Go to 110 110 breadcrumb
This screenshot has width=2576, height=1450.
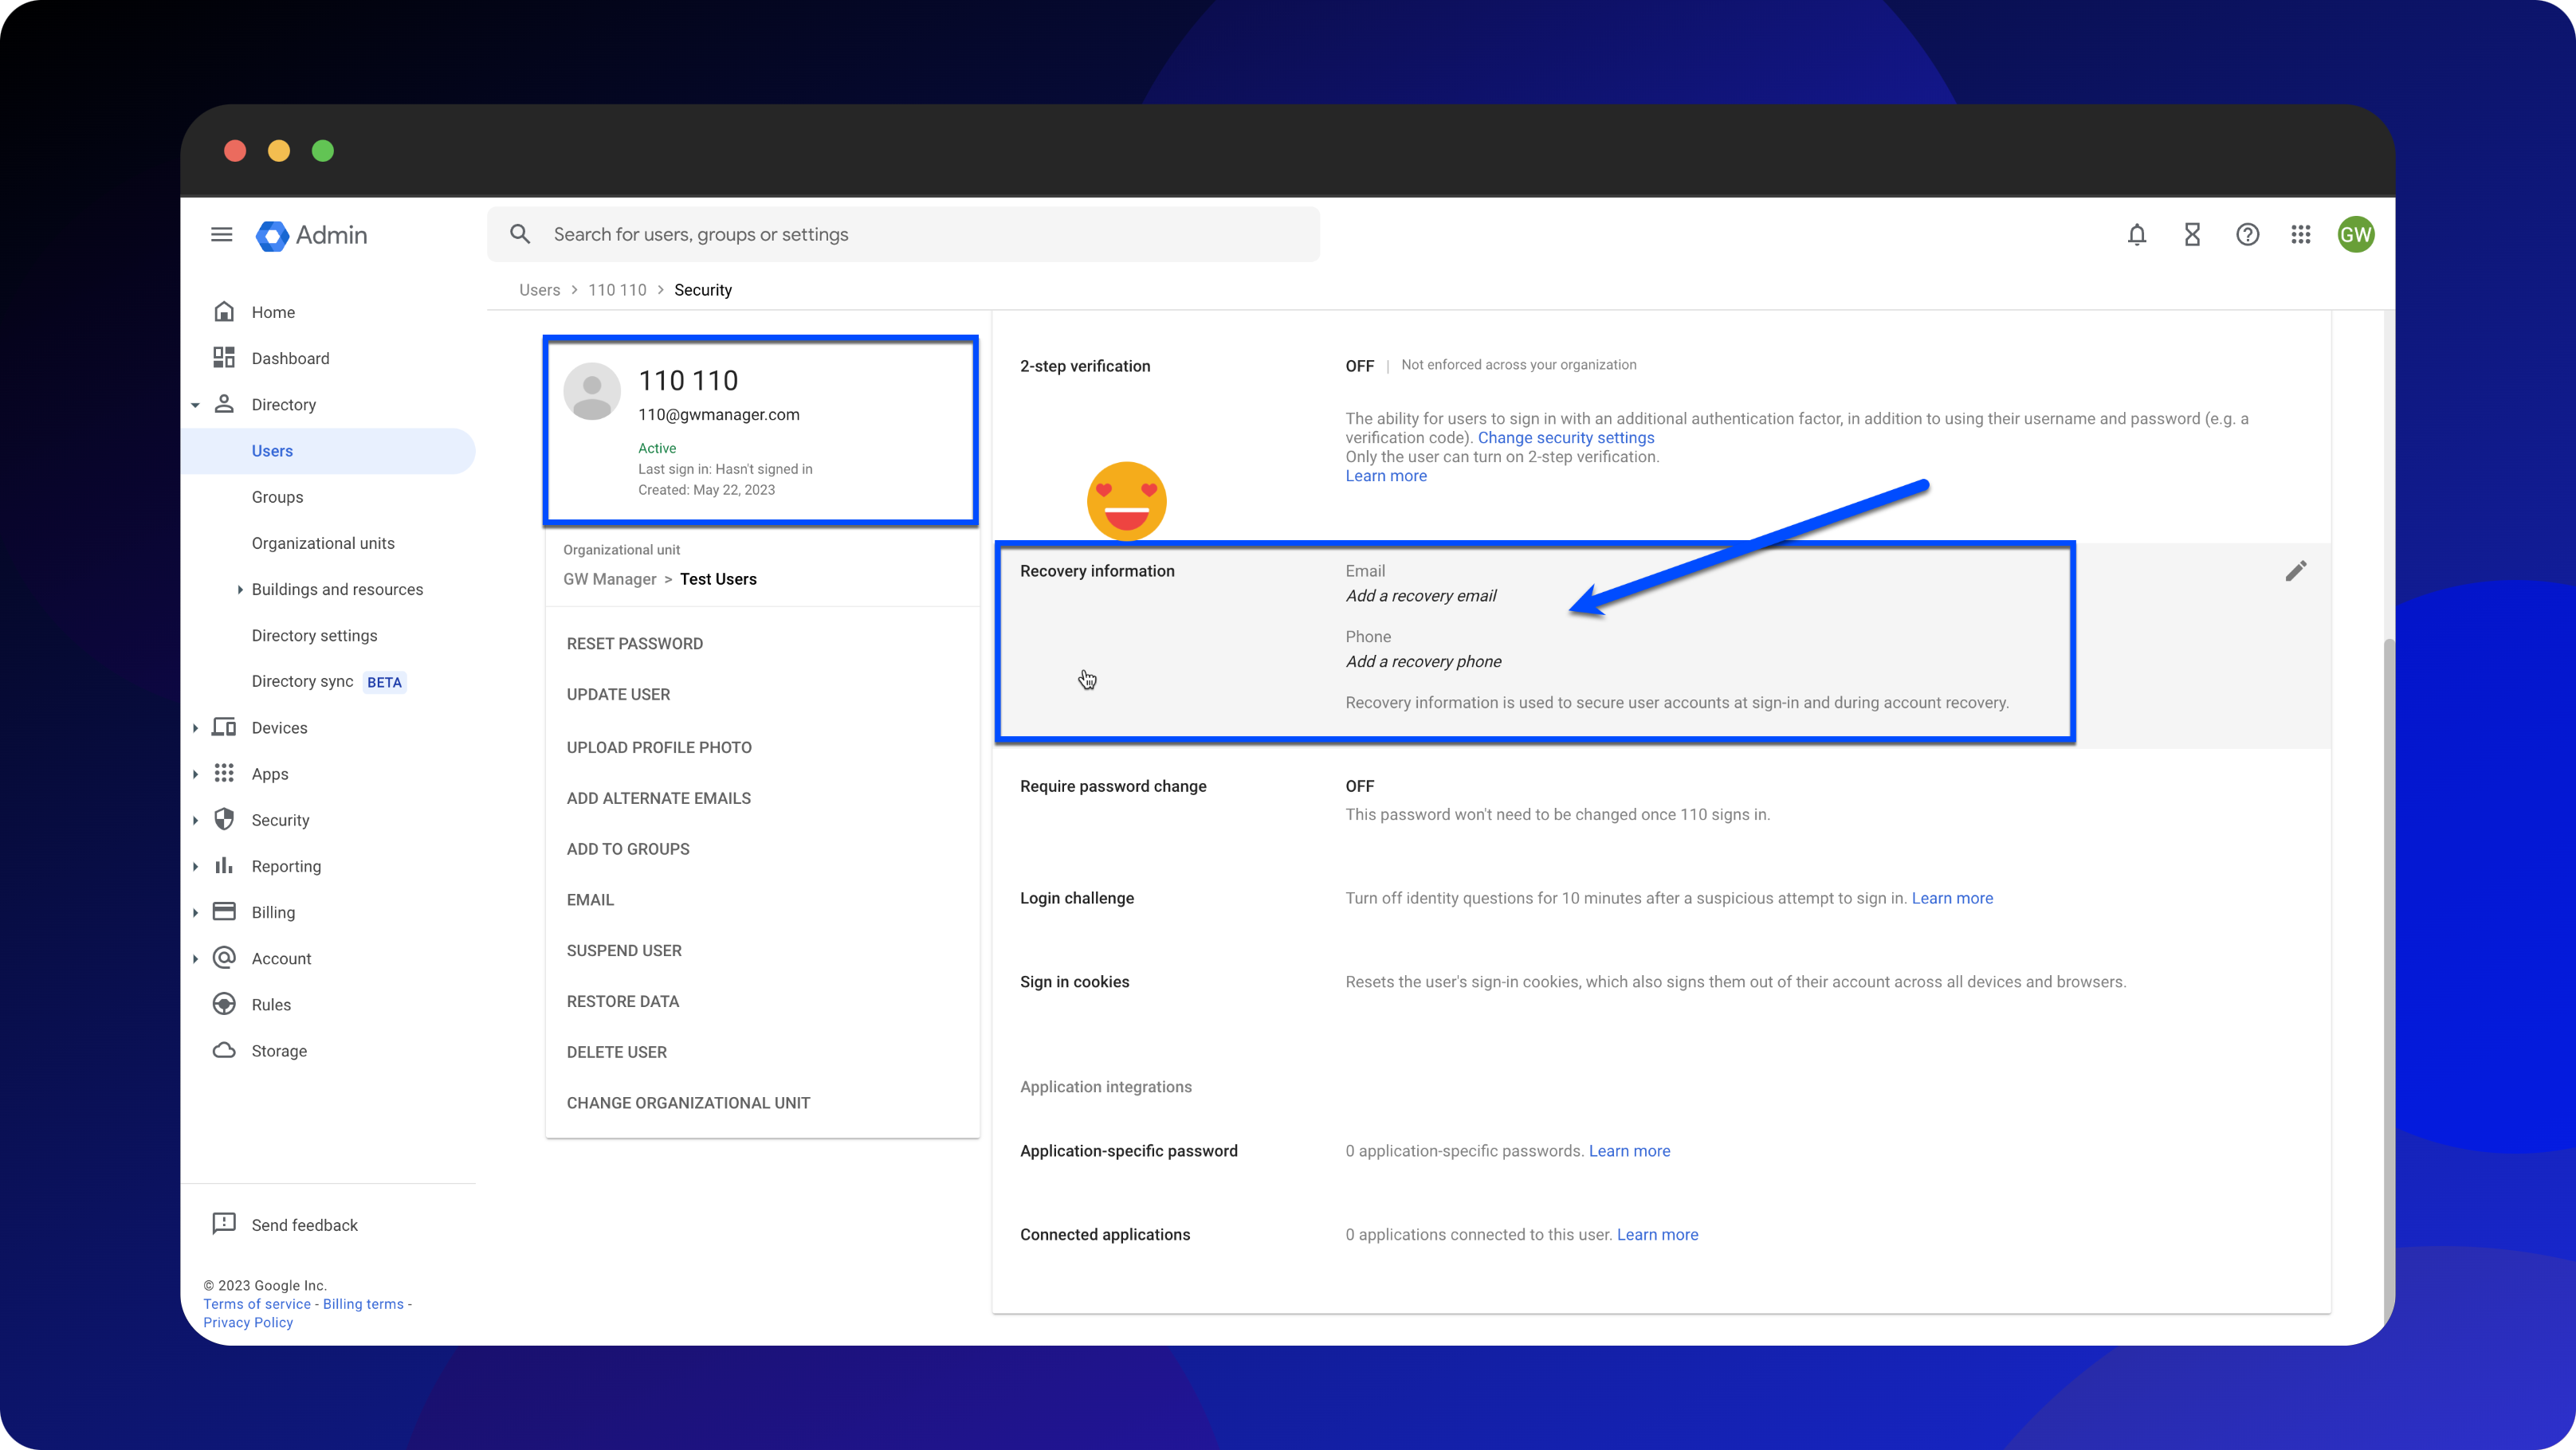pos(617,290)
